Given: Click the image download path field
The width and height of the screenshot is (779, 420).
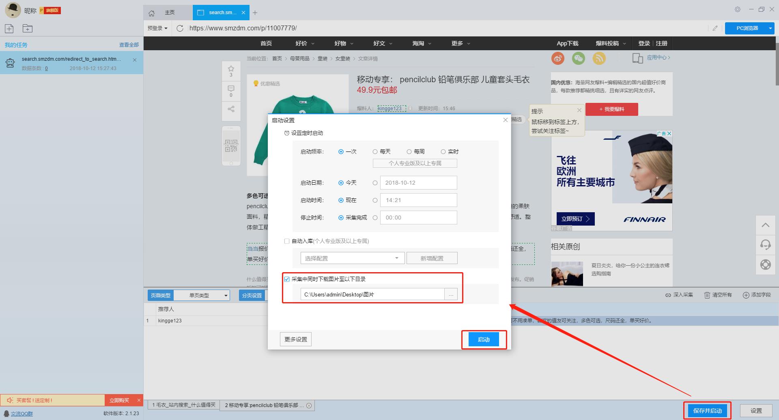Looking at the screenshot, I should coord(372,294).
